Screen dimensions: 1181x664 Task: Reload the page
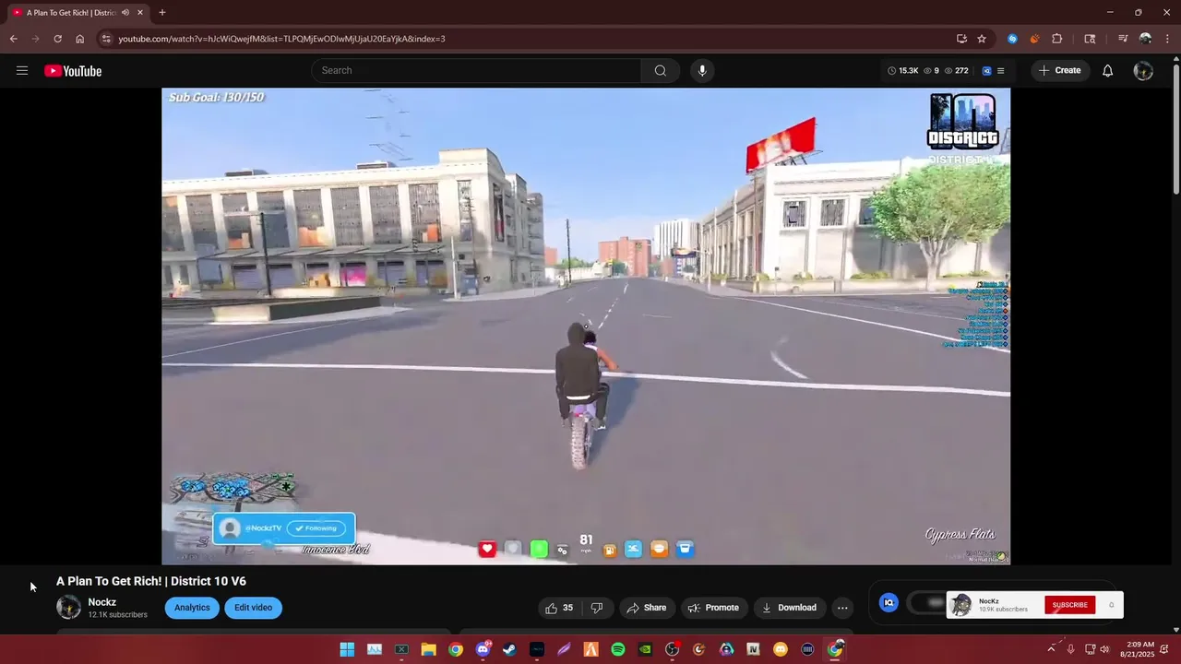click(x=57, y=39)
